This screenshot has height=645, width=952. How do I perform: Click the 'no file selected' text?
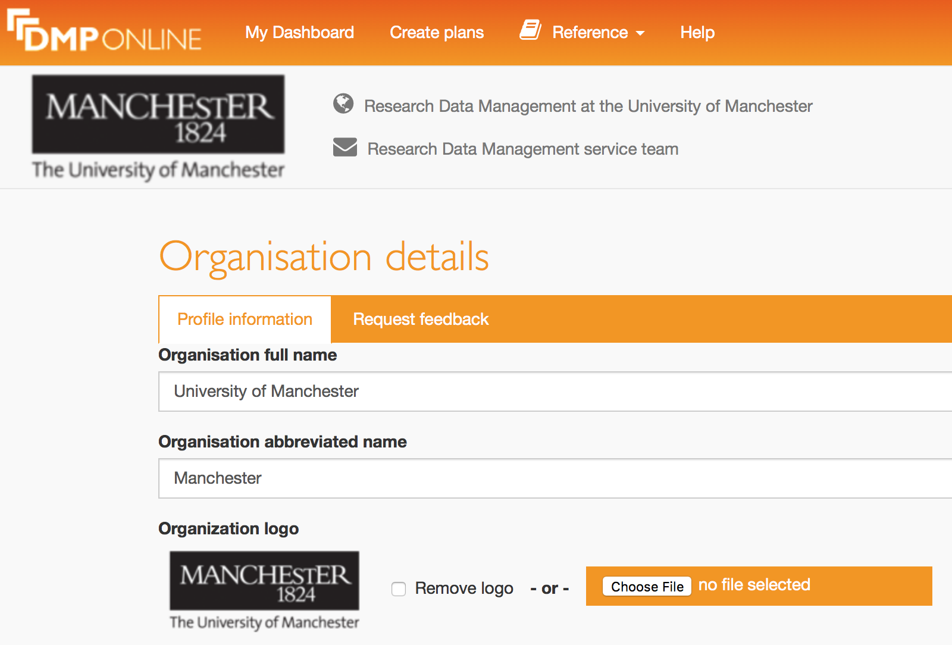tap(754, 585)
